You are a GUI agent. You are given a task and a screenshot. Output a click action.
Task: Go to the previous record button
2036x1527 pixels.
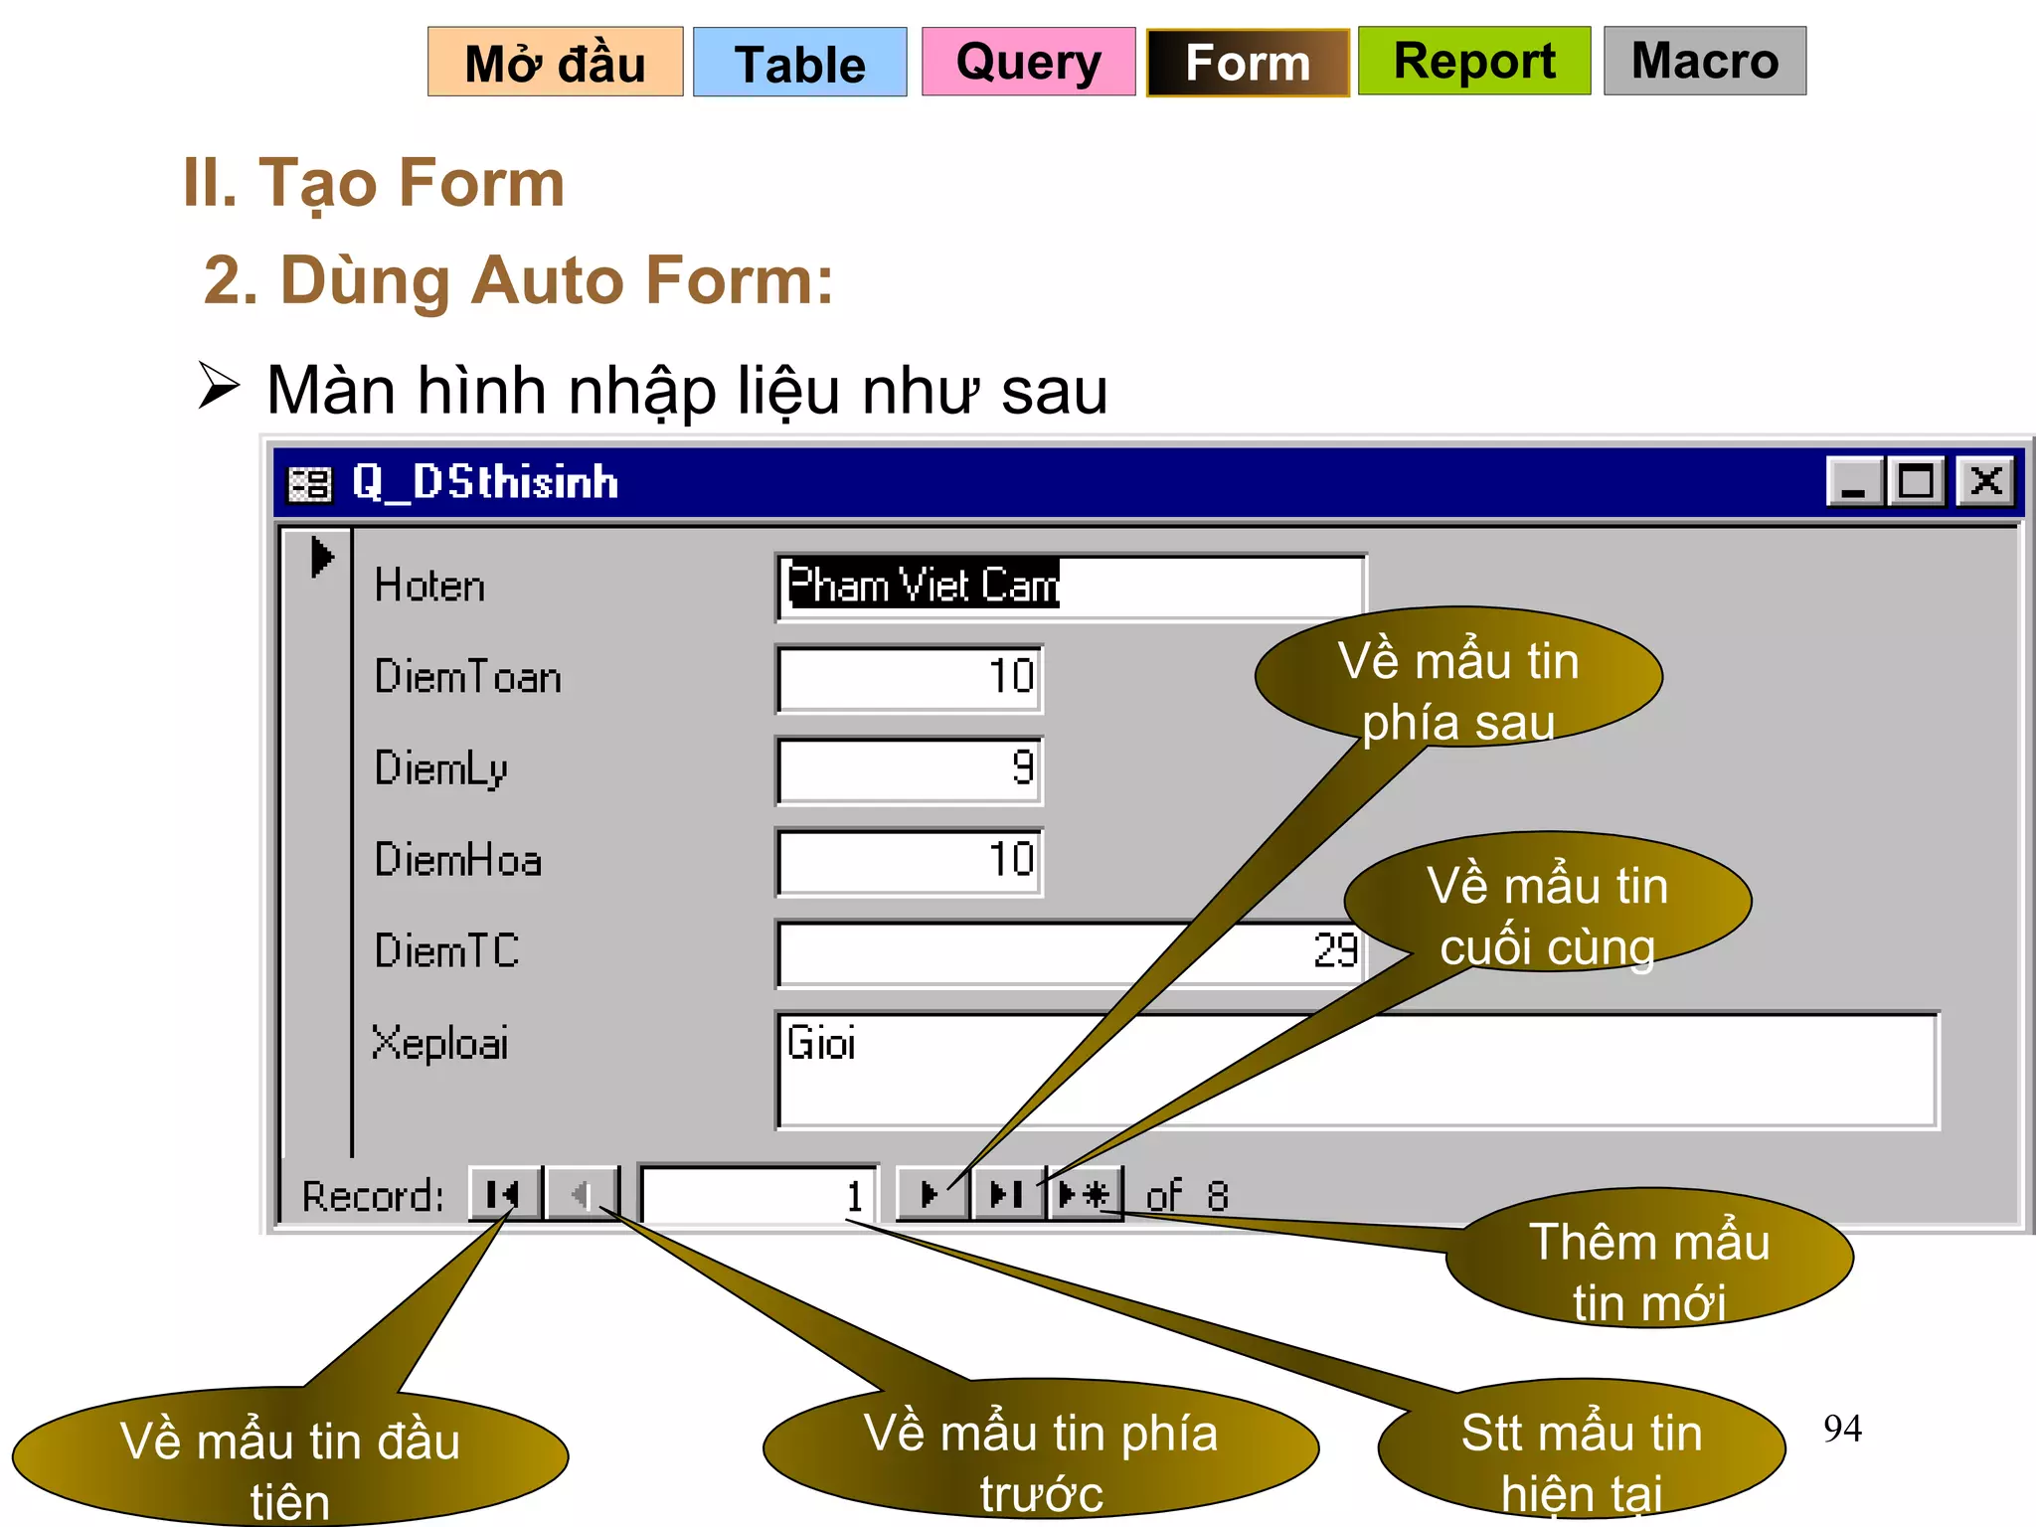coord(583,1193)
